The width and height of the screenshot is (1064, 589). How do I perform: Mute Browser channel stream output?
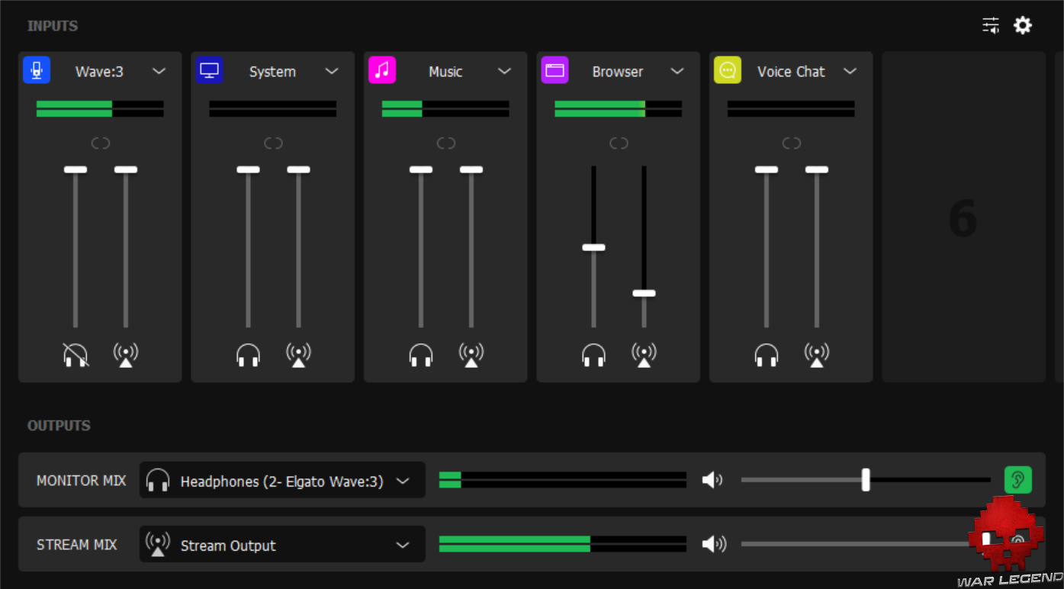coord(644,355)
